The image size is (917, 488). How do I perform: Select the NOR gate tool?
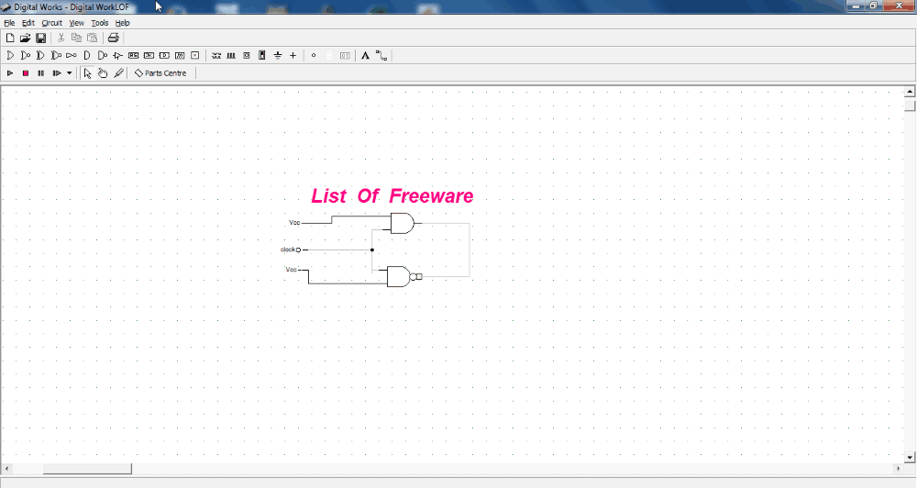click(25, 56)
